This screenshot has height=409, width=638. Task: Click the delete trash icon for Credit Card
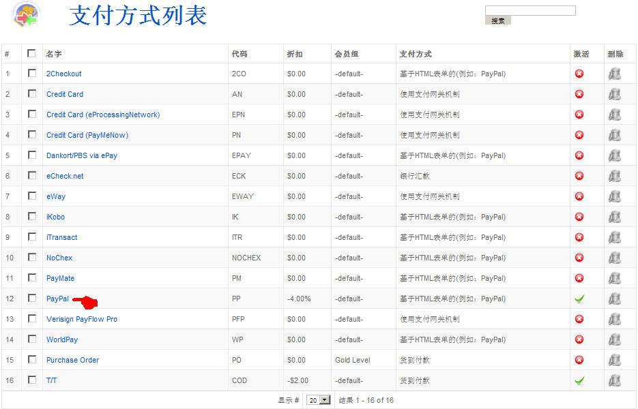pyautogui.click(x=615, y=94)
